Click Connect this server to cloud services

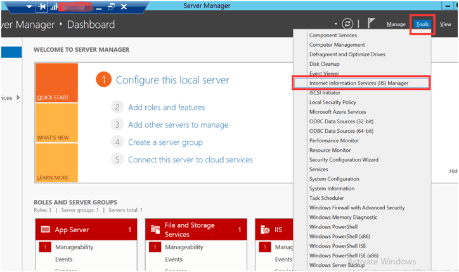(x=190, y=159)
